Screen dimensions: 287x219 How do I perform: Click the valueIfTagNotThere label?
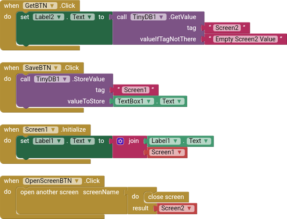click(x=168, y=39)
